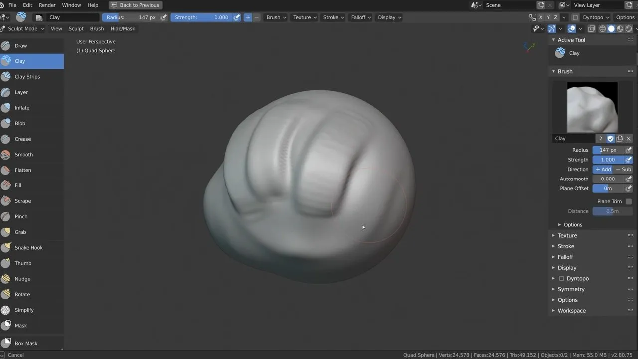
Task: Choose the Layer sculpt brush
Action: pos(32,92)
